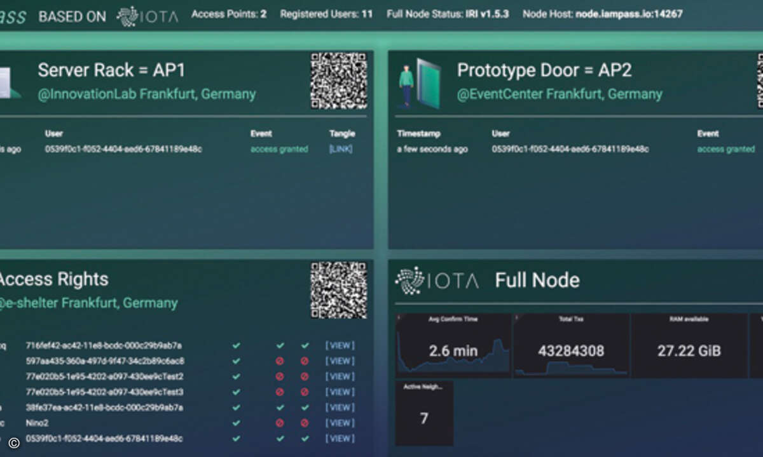Viewport: 763px width, 457px height.
Task: Select the Avg Confirm Time 2.6 min tile
Action: [453, 345]
